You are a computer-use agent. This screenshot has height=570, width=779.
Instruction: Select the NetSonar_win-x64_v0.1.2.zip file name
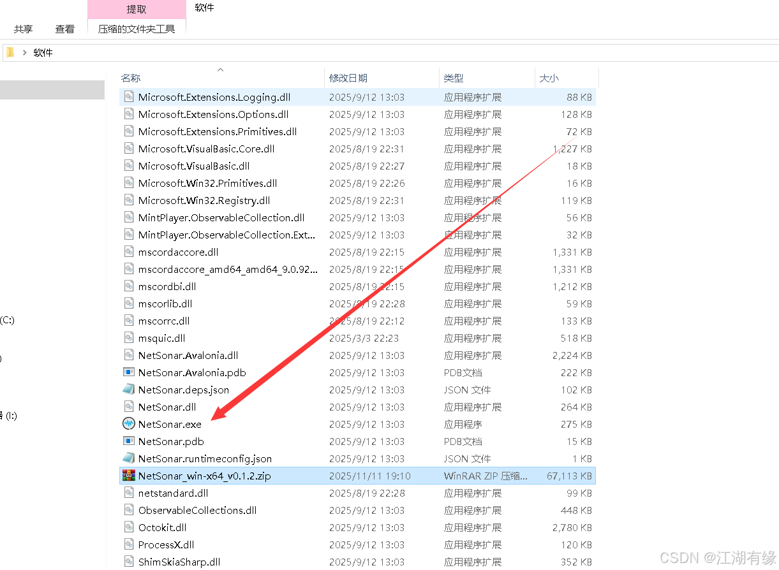point(205,476)
